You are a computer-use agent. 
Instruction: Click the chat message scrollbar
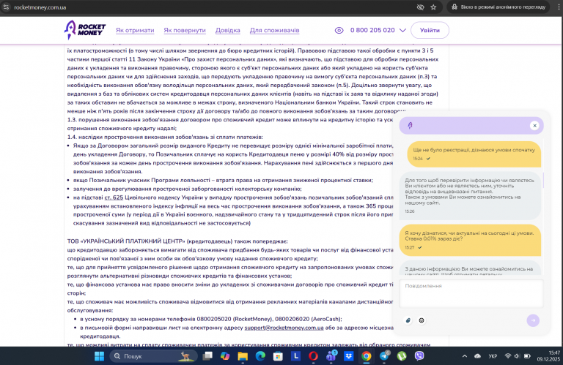[543, 180]
